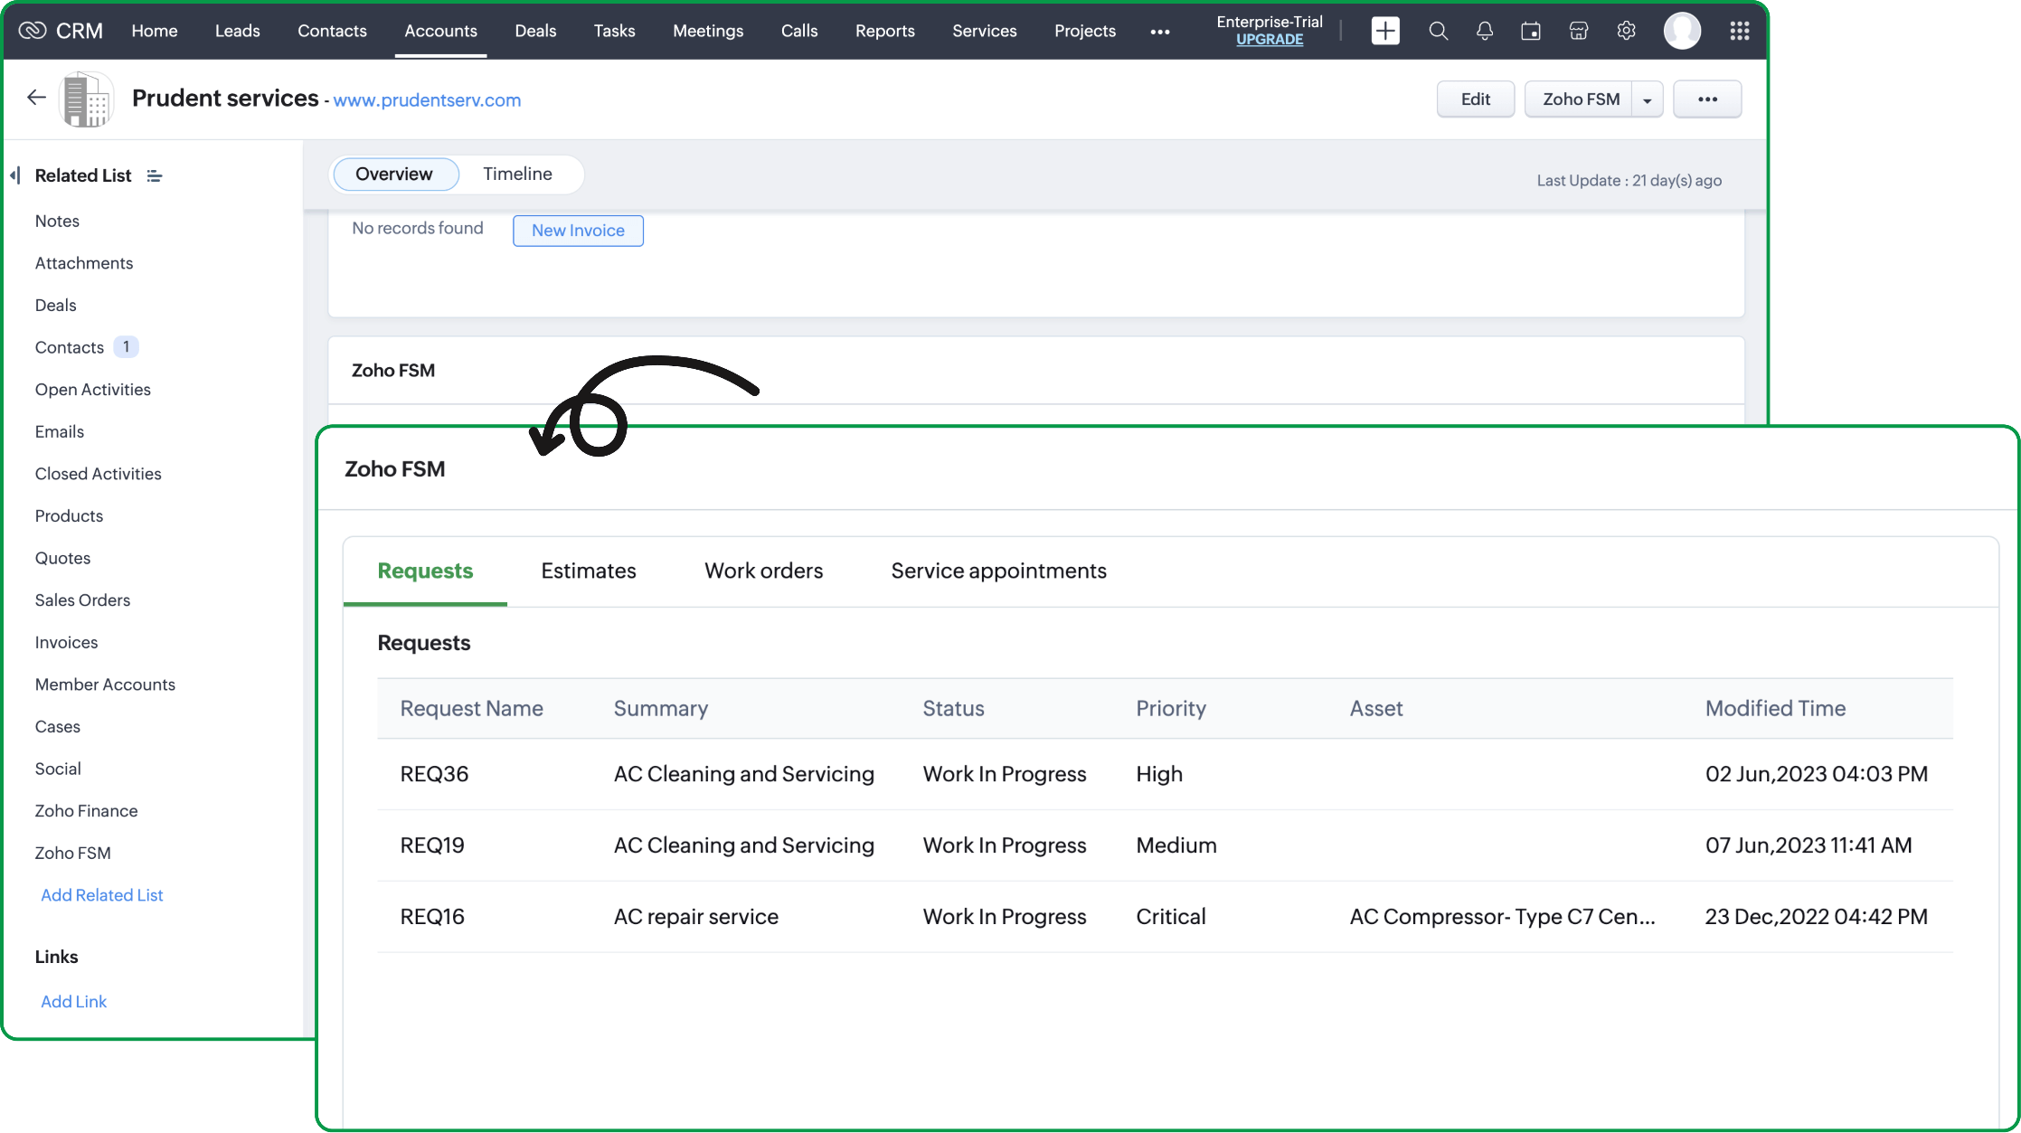Select the Service appointments tab
The image size is (2021, 1133).
coord(998,571)
